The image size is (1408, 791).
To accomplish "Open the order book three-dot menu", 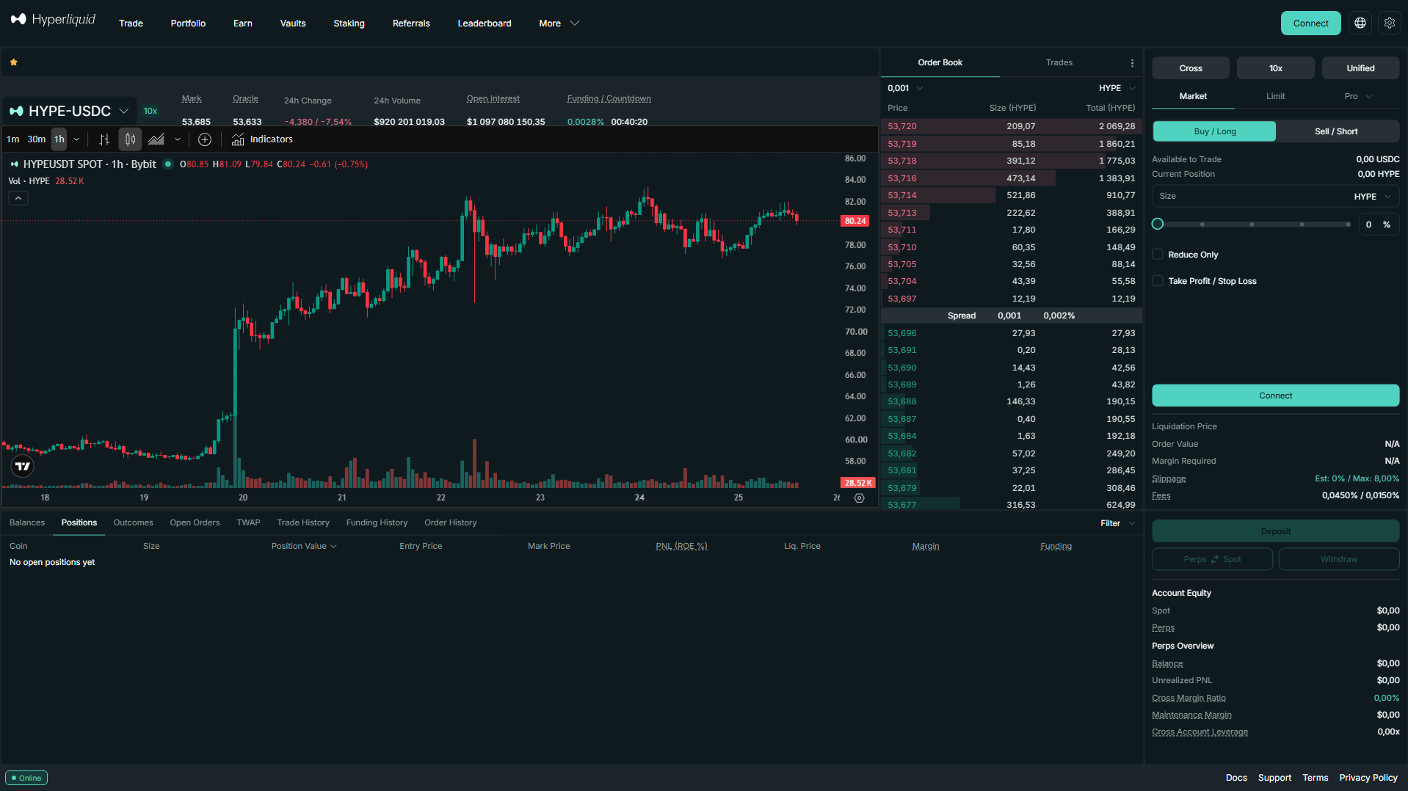I will [1132, 63].
